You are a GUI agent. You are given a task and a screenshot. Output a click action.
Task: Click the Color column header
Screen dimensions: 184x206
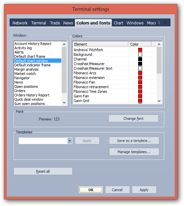pos(140,44)
